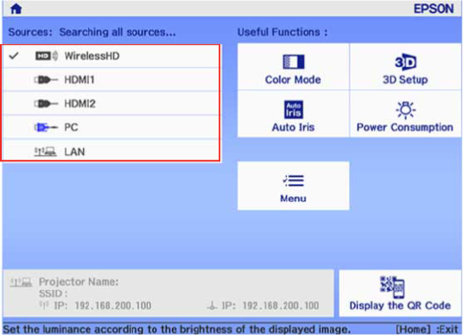Click the Power Consumption lamp icon

[x=405, y=110]
